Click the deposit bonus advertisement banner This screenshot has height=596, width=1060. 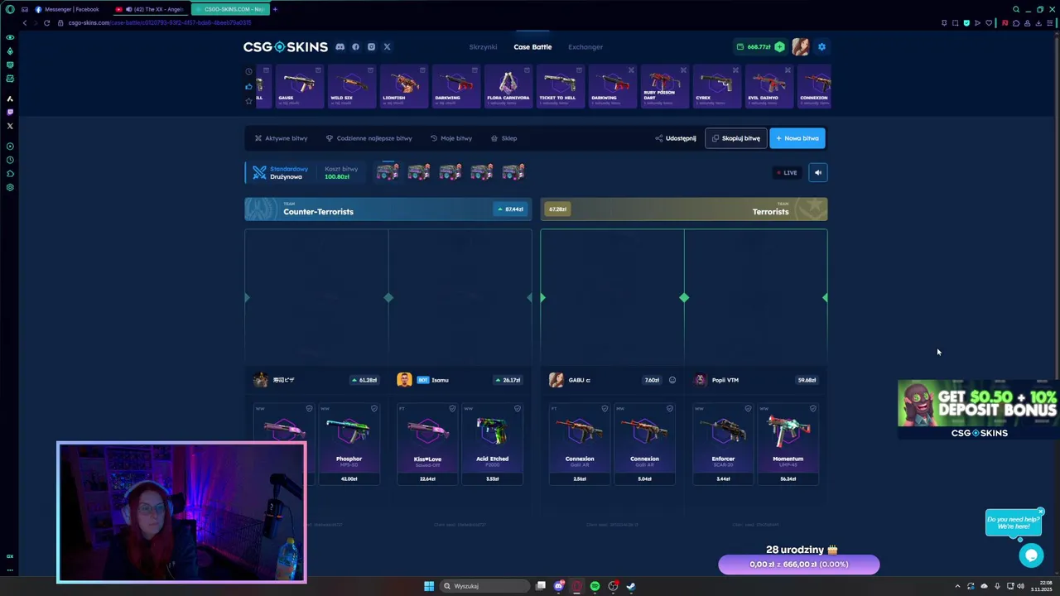coord(977,410)
